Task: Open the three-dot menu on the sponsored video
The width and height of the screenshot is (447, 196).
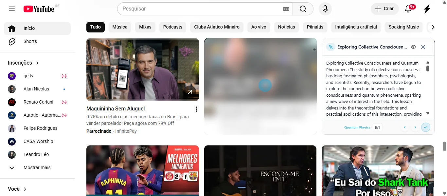Action: [196, 109]
